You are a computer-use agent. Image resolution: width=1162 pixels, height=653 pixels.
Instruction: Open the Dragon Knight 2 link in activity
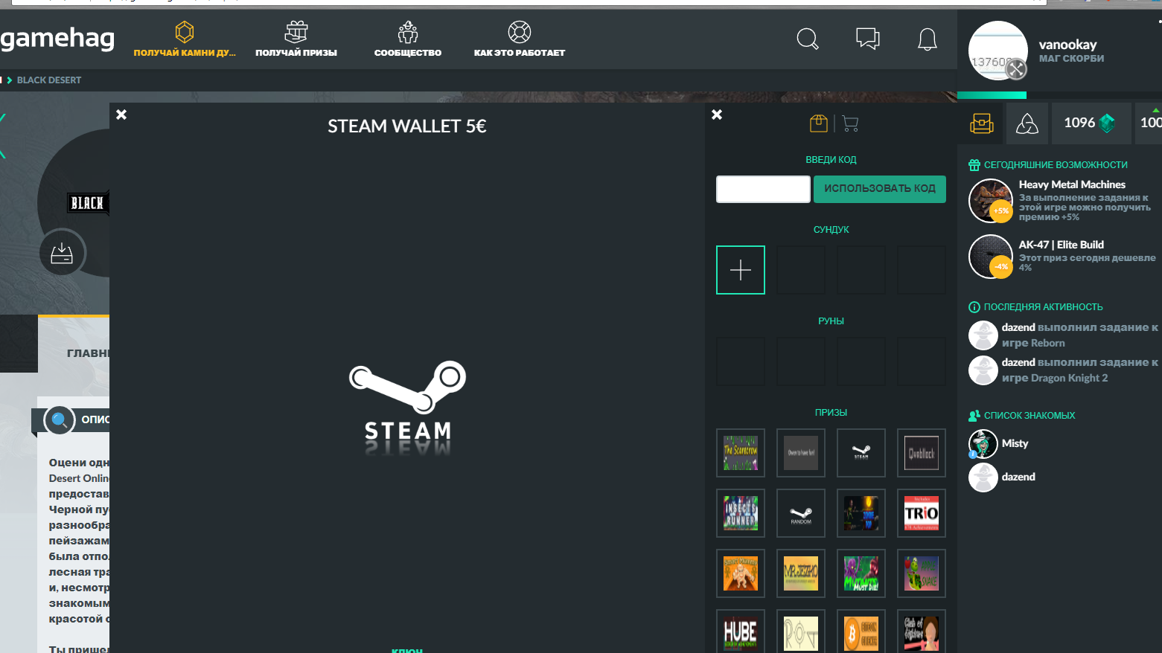1070,378
